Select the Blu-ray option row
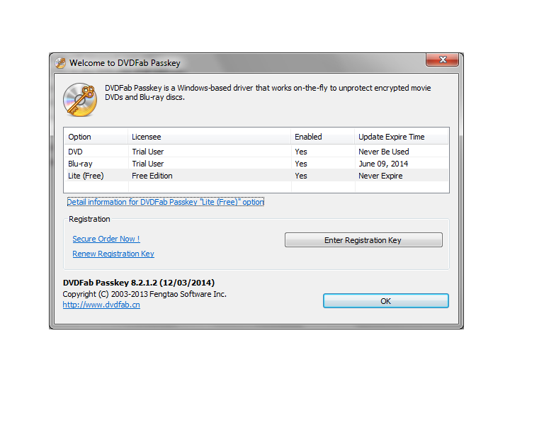 [256, 164]
